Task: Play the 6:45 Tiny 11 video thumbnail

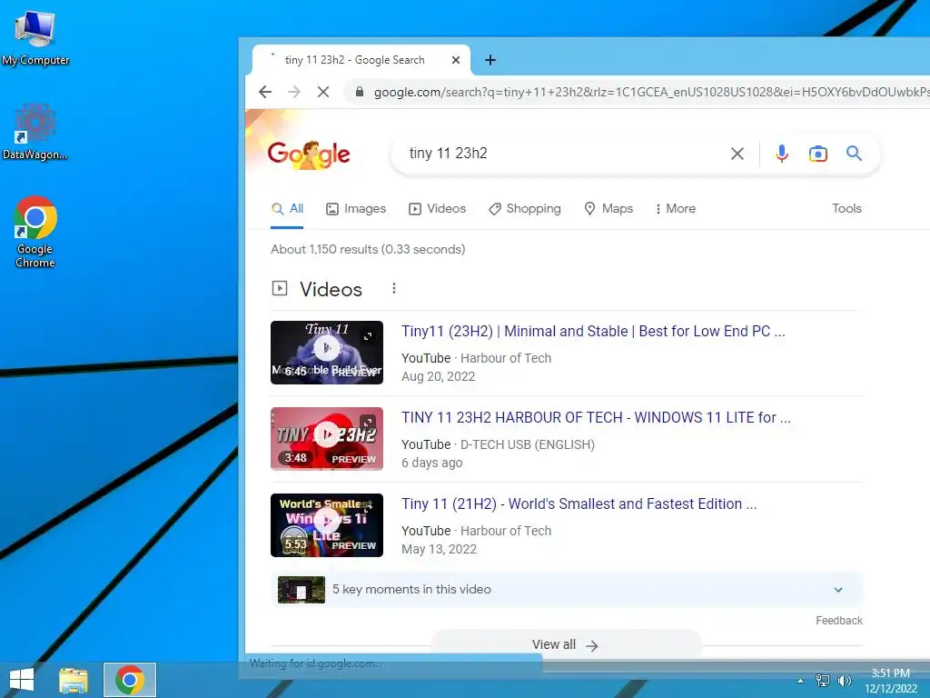Action: (x=327, y=353)
